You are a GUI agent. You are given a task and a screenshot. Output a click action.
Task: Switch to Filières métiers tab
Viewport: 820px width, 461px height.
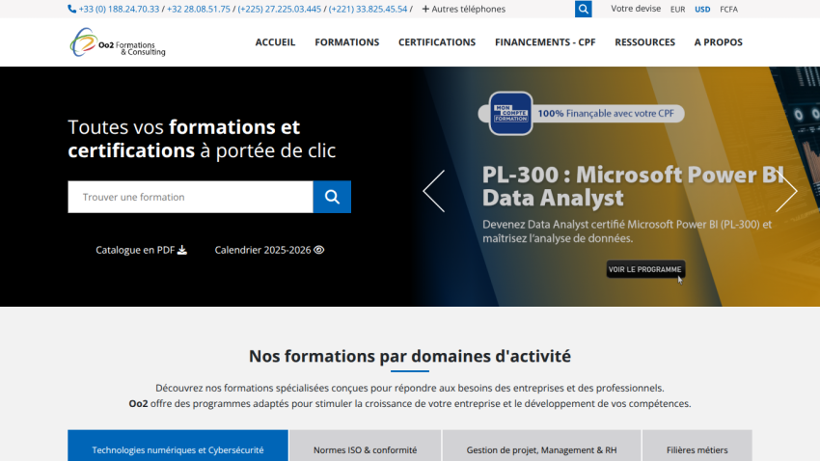[697, 446]
